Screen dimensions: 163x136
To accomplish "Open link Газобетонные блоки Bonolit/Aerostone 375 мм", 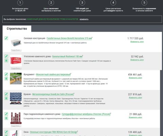I will pos(69,38).
